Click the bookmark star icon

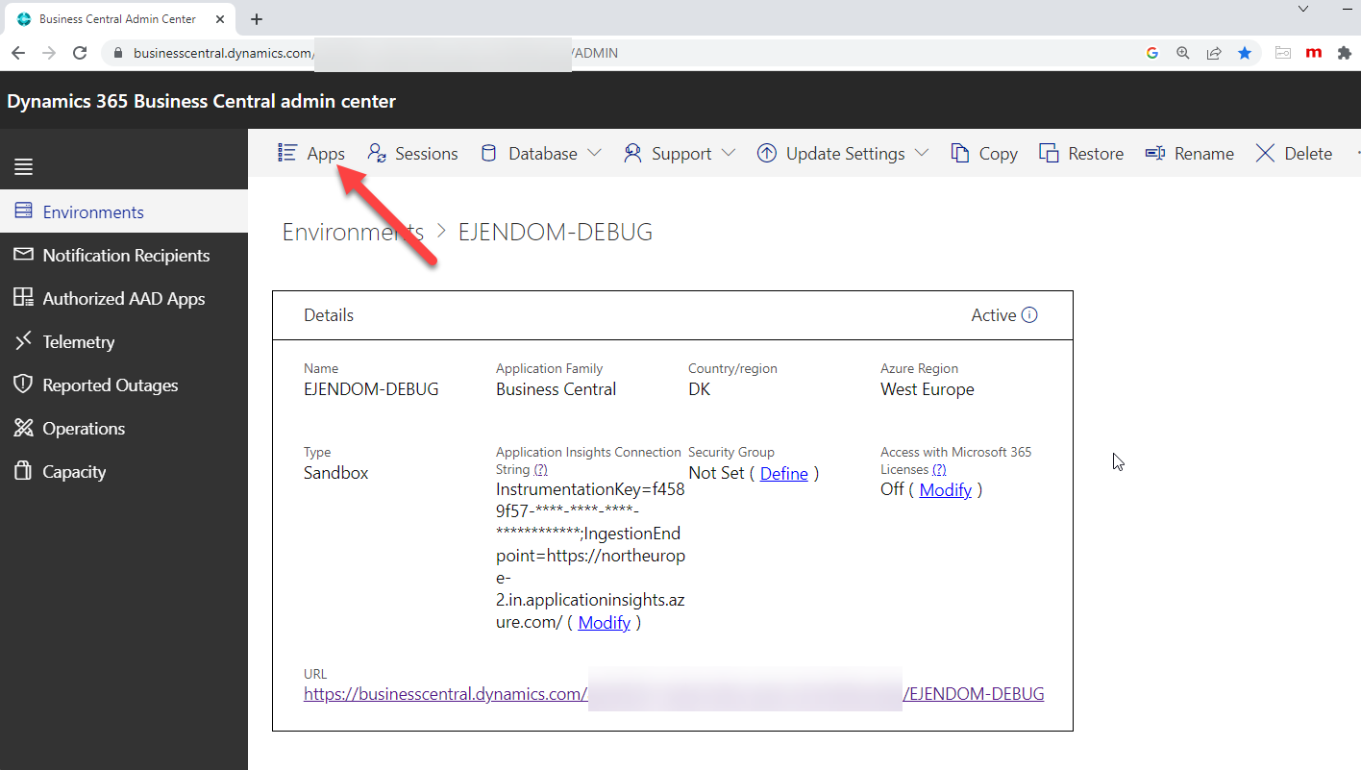pyautogui.click(x=1245, y=53)
